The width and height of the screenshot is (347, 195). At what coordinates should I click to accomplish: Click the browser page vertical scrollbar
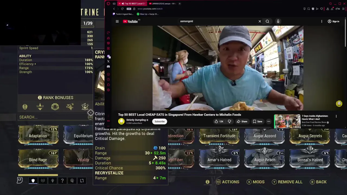coord(346,32)
